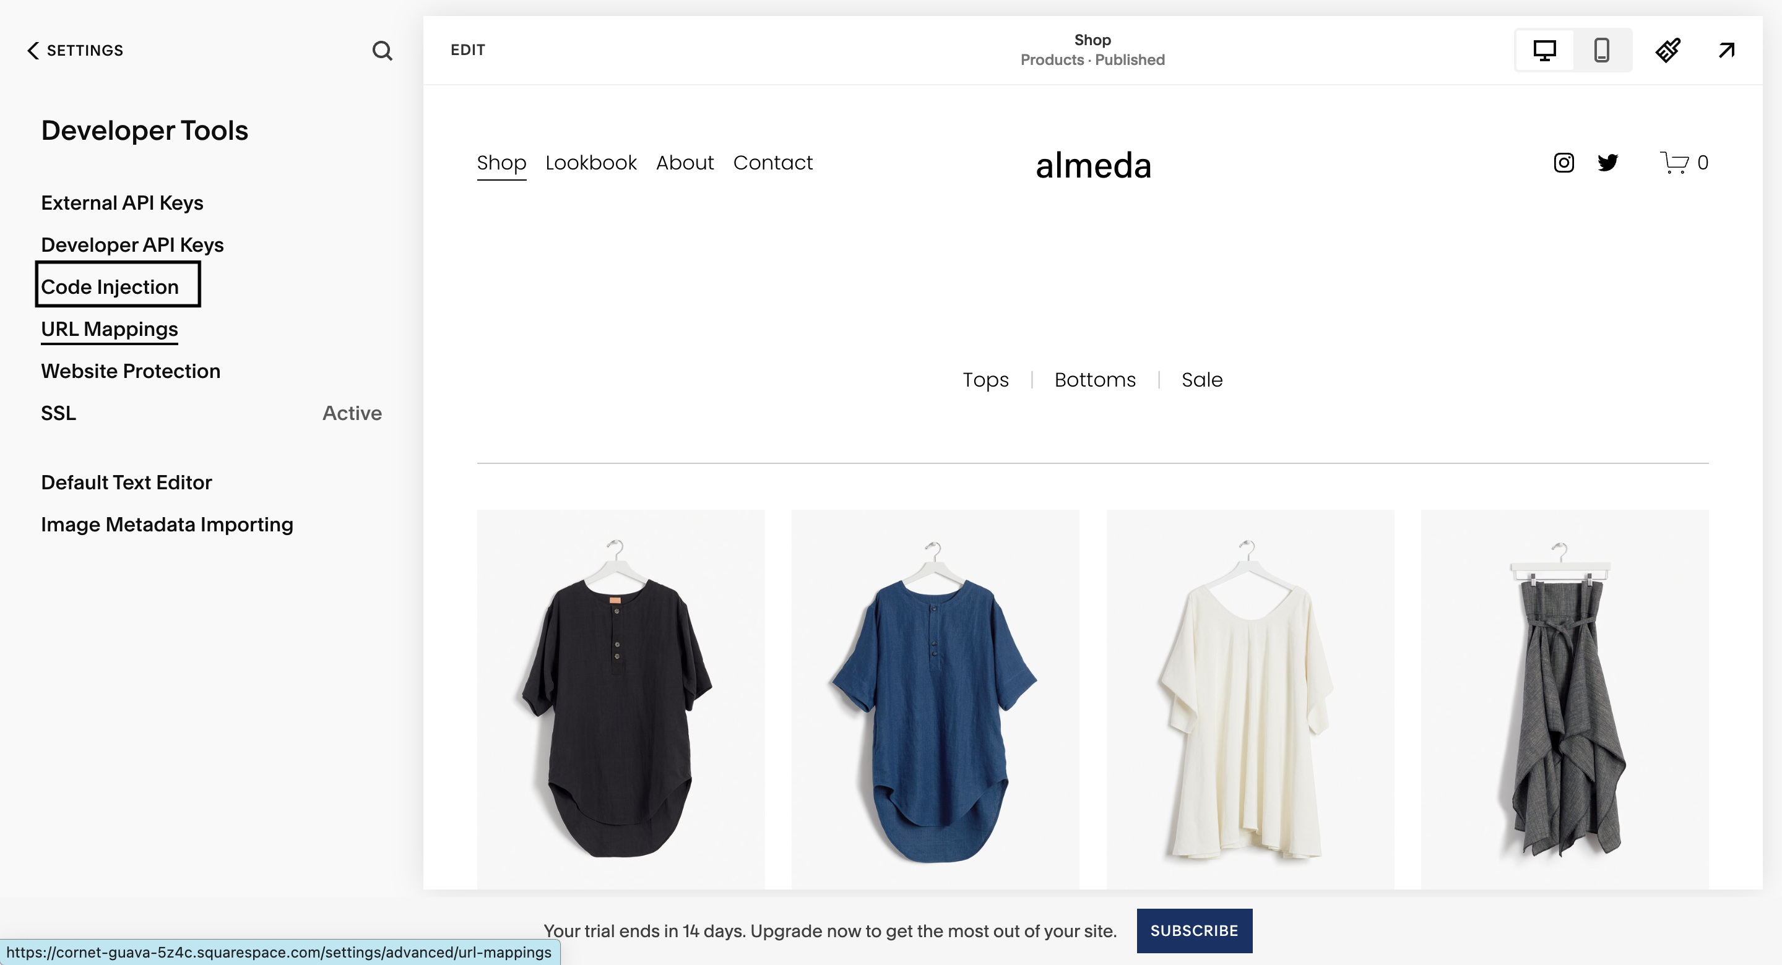Open the Instagram social icon
Image resolution: width=1782 pixels, height=965 pixels.
1564,163
